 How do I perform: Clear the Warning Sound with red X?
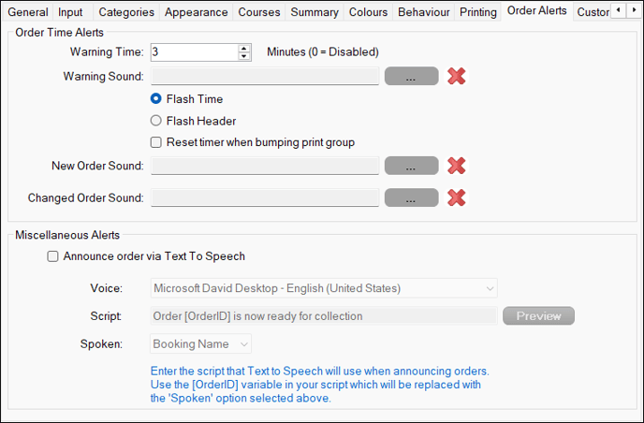(x=456, y=76)
